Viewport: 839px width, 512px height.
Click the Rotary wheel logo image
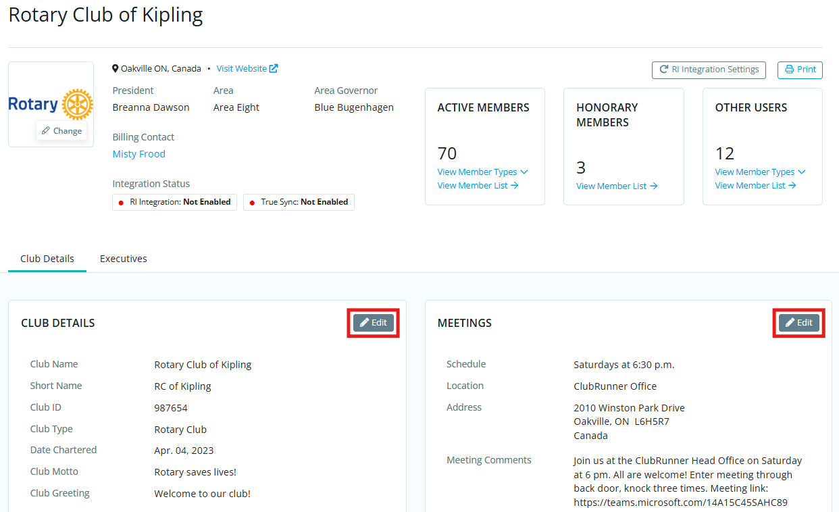51,104
